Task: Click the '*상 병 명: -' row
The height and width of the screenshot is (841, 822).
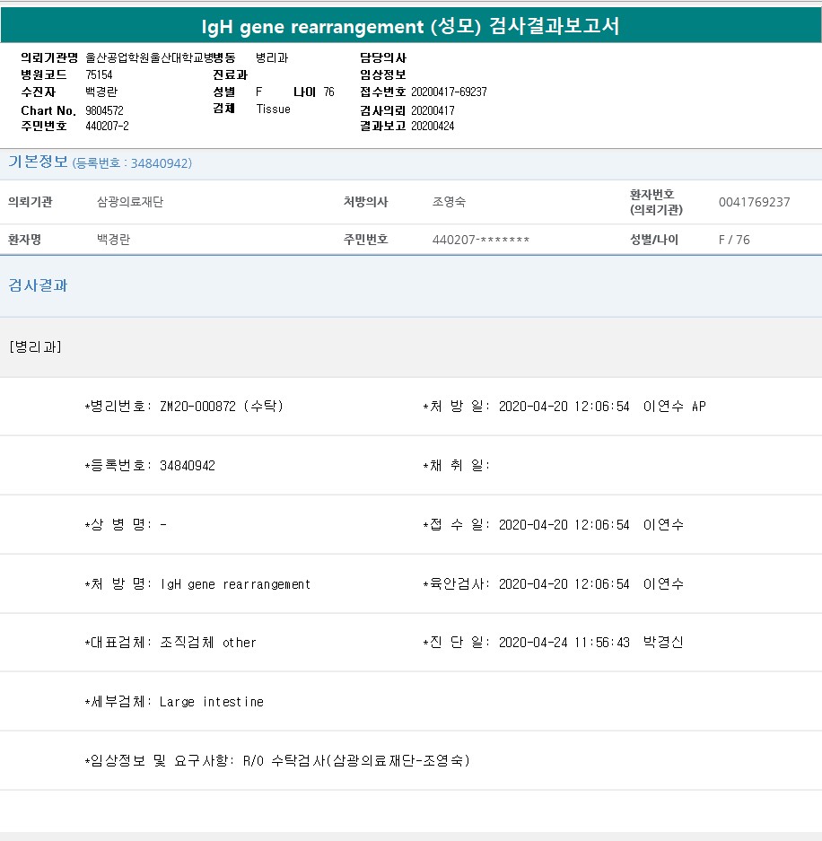Action: coord(126,524)
